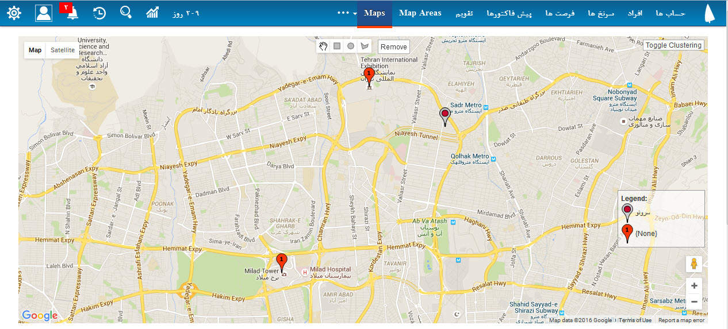Select the circle drawing tool
The image size is (728, 329).
[350, 46]
